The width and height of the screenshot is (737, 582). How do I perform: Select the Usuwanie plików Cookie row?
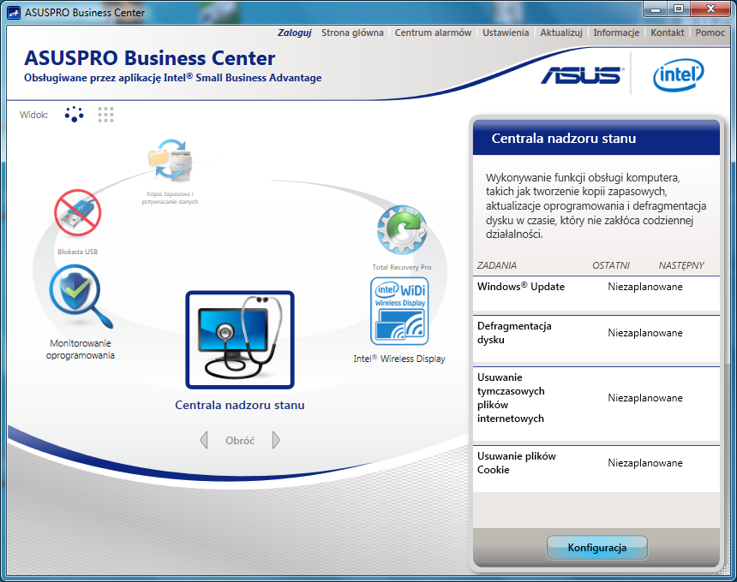[596, 469]
